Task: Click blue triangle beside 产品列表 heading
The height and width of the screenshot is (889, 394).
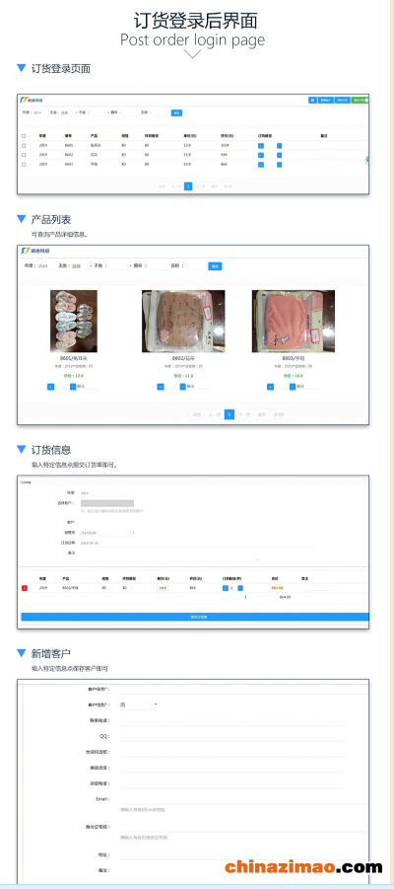Action: 22,219
